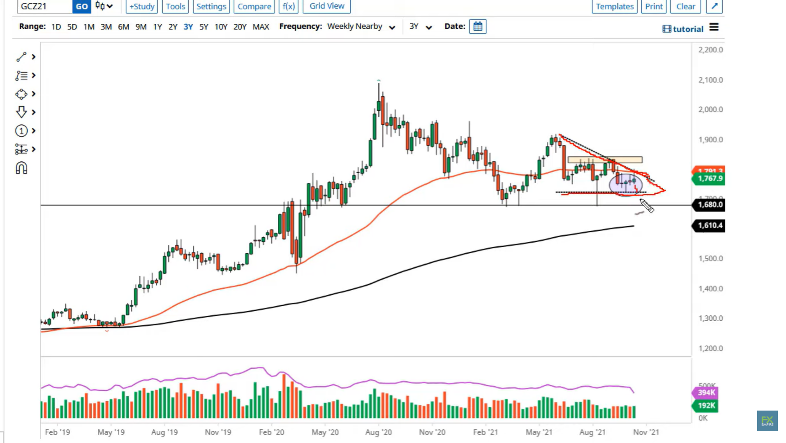Click the Print button

click(x=654, y=6)
